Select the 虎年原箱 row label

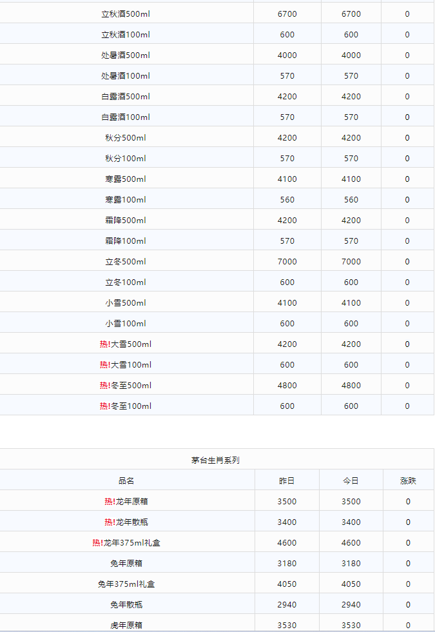click(x=126, y=625)
